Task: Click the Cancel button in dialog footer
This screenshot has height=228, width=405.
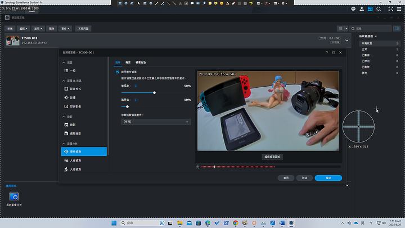Action: click(x=304, y=178)
